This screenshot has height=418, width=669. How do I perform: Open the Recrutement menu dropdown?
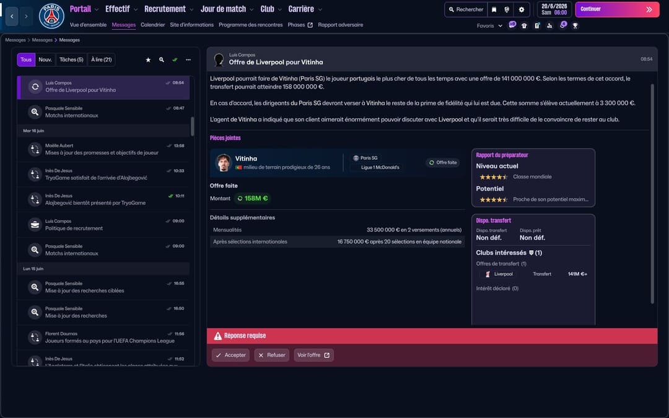(x=168, y=9)
